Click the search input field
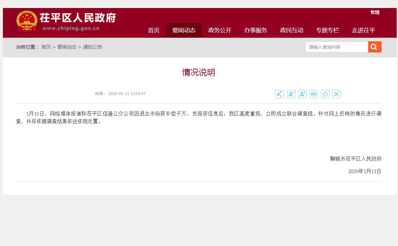Image resolution: width=398 pixels, height=246 pixels. [x=335, y=47]
